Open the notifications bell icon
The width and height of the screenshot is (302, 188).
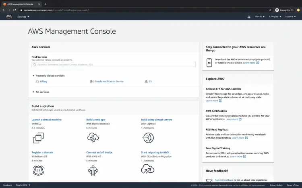(x=249, y=17)
